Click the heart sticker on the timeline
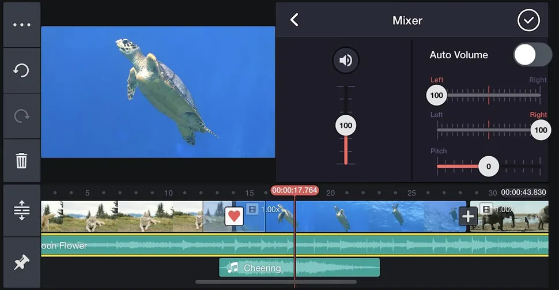Viewport: 559px width, 290px height. (x=233, y=217)
